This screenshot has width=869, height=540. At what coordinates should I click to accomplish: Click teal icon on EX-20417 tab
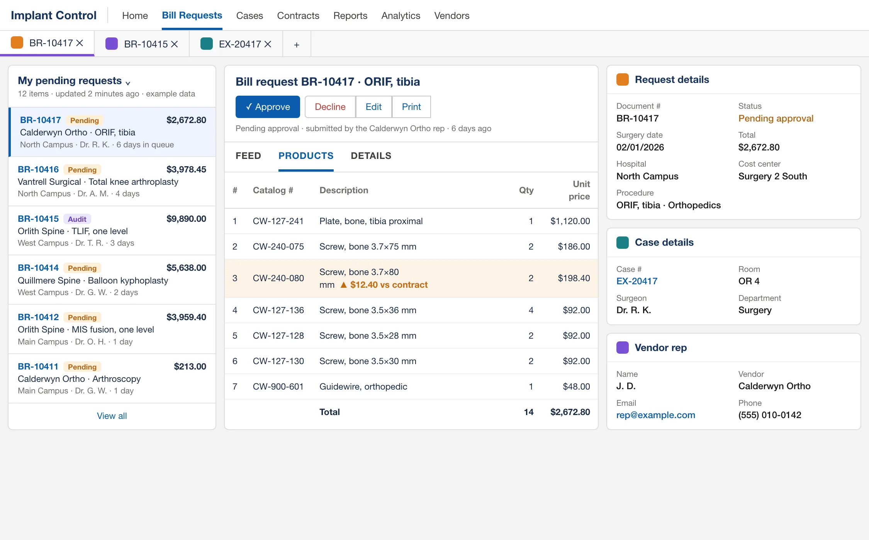(x=207, y=44)
